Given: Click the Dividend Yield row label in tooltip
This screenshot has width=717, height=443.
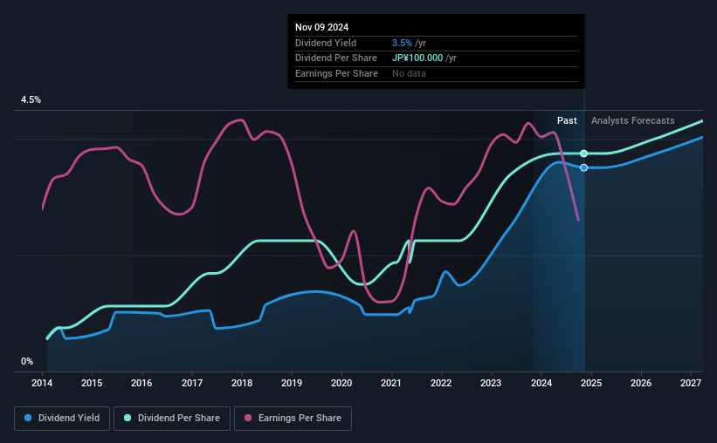Looking at the screenshot, I should 326,43.
